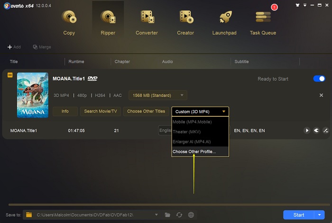The width and height of the screenshot is (332, 223).
Task: Click the yellow Save to folder icon
Action: [29, 215]
